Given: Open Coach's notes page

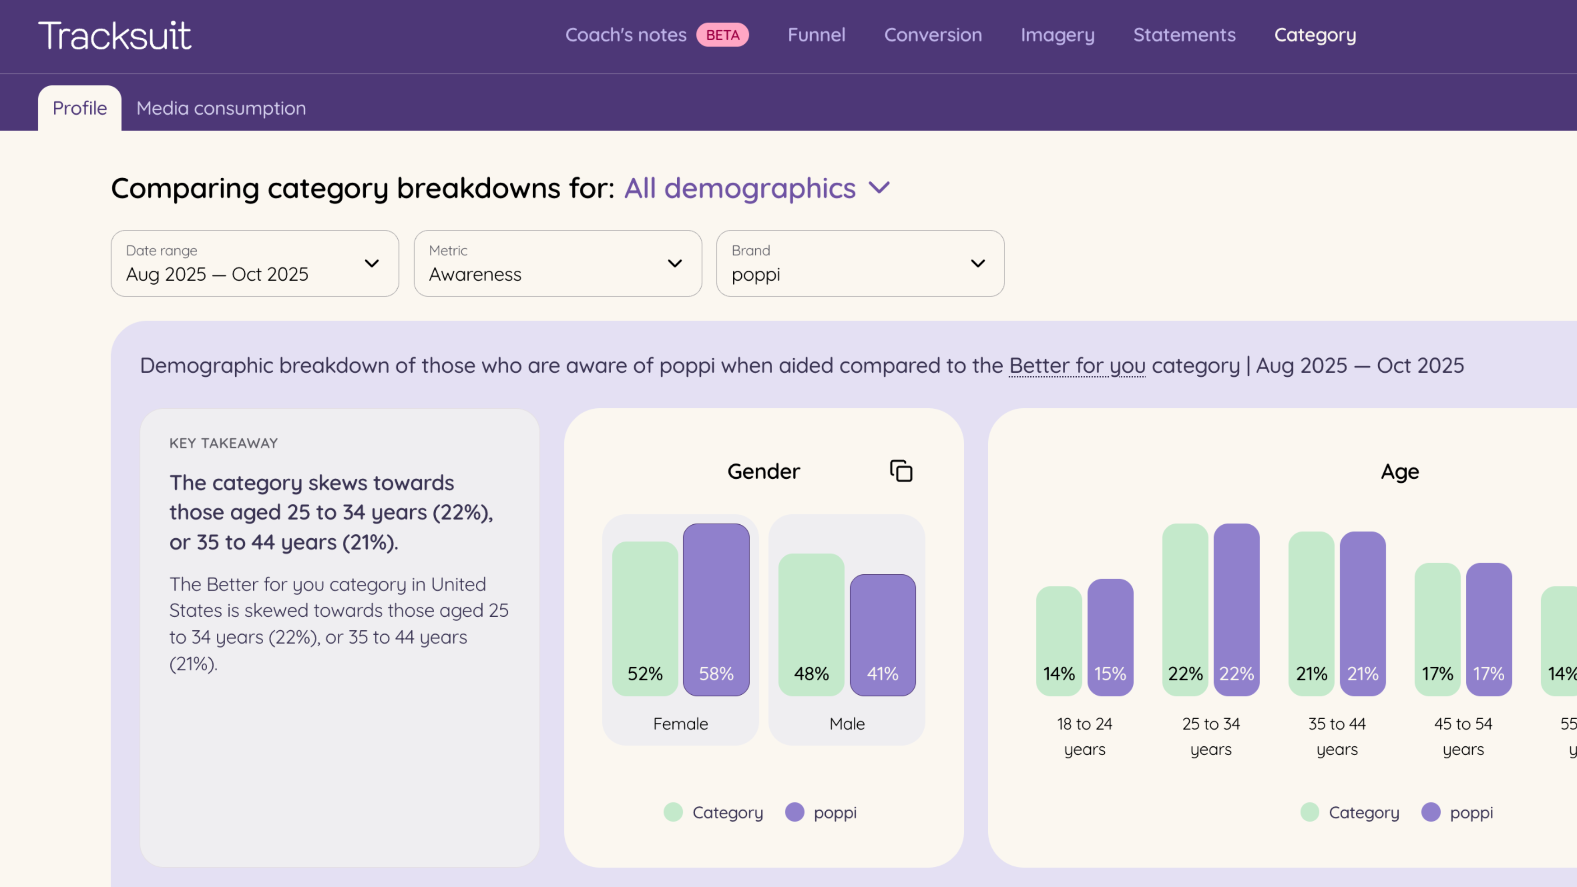Looking at the screenshot, I should (626, 35).
